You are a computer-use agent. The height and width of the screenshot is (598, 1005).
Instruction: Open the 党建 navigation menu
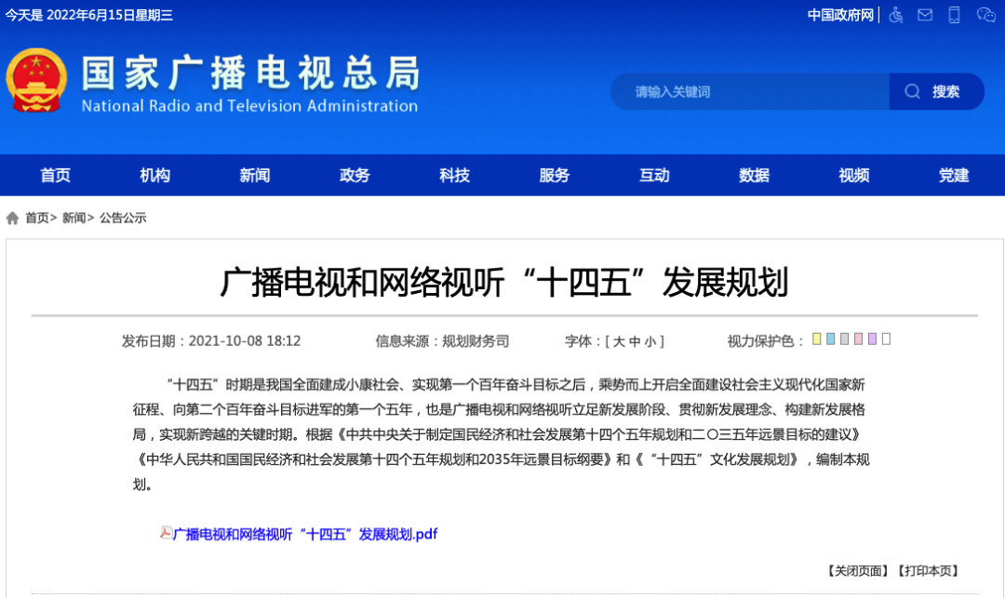click(x=953, y=175)
